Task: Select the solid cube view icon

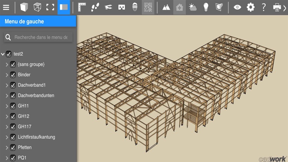Action: coord(24,7)
